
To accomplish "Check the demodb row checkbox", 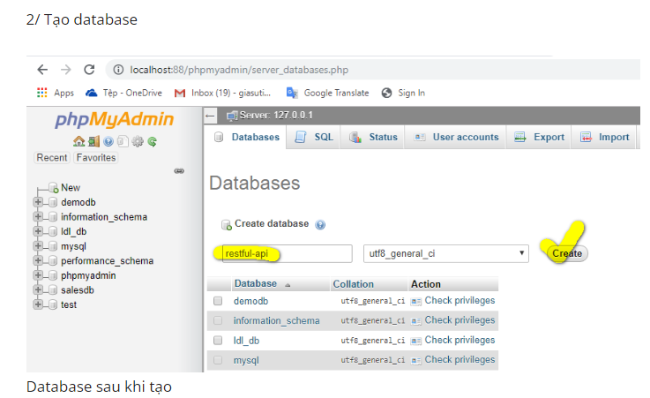I will point(218,301).
